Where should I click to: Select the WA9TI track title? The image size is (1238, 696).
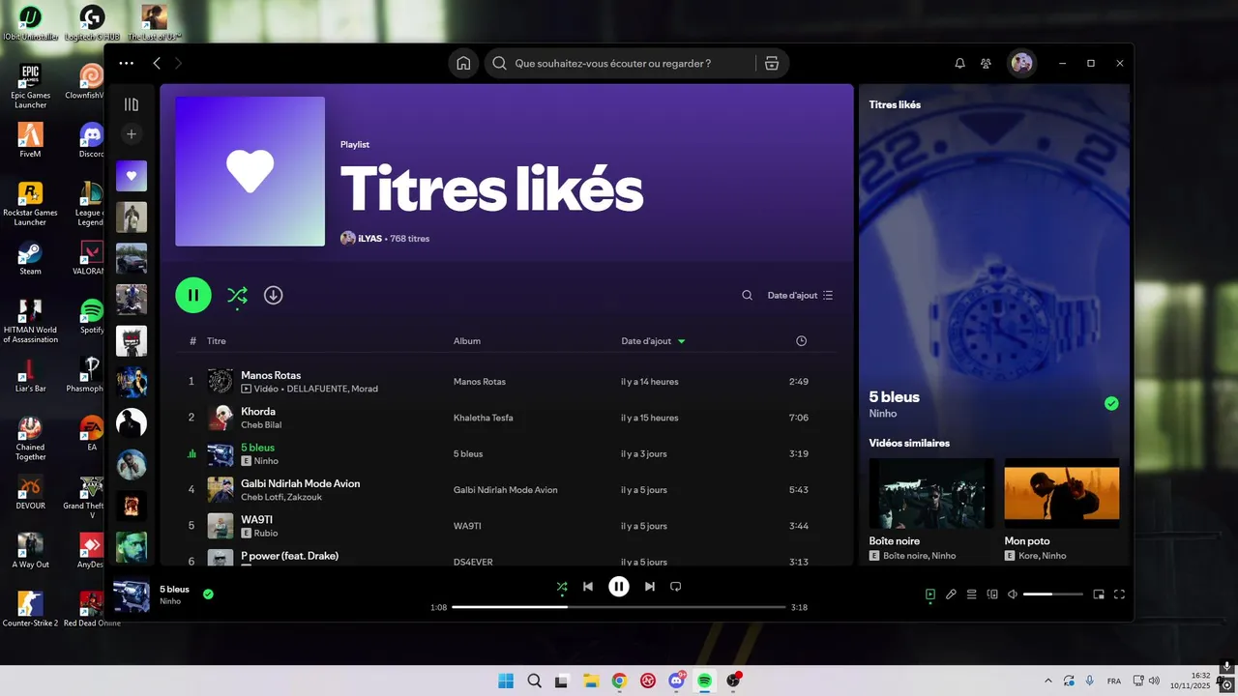[x=256, y=519]
